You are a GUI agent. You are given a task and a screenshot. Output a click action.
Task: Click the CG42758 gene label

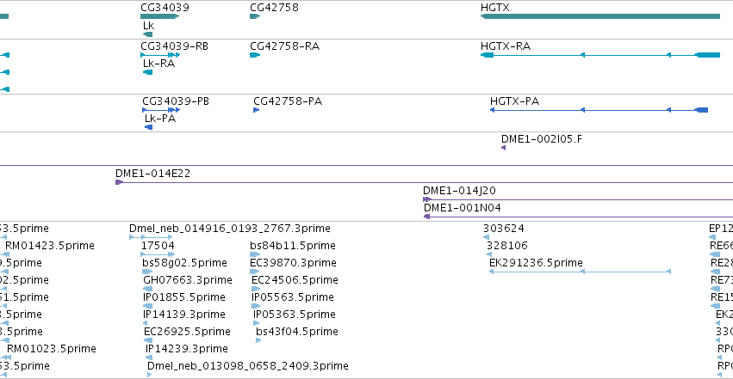[x=274, y=8]
